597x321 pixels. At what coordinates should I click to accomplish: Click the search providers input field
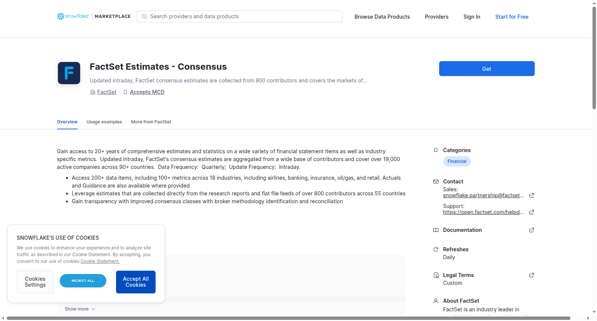(240, 16)
